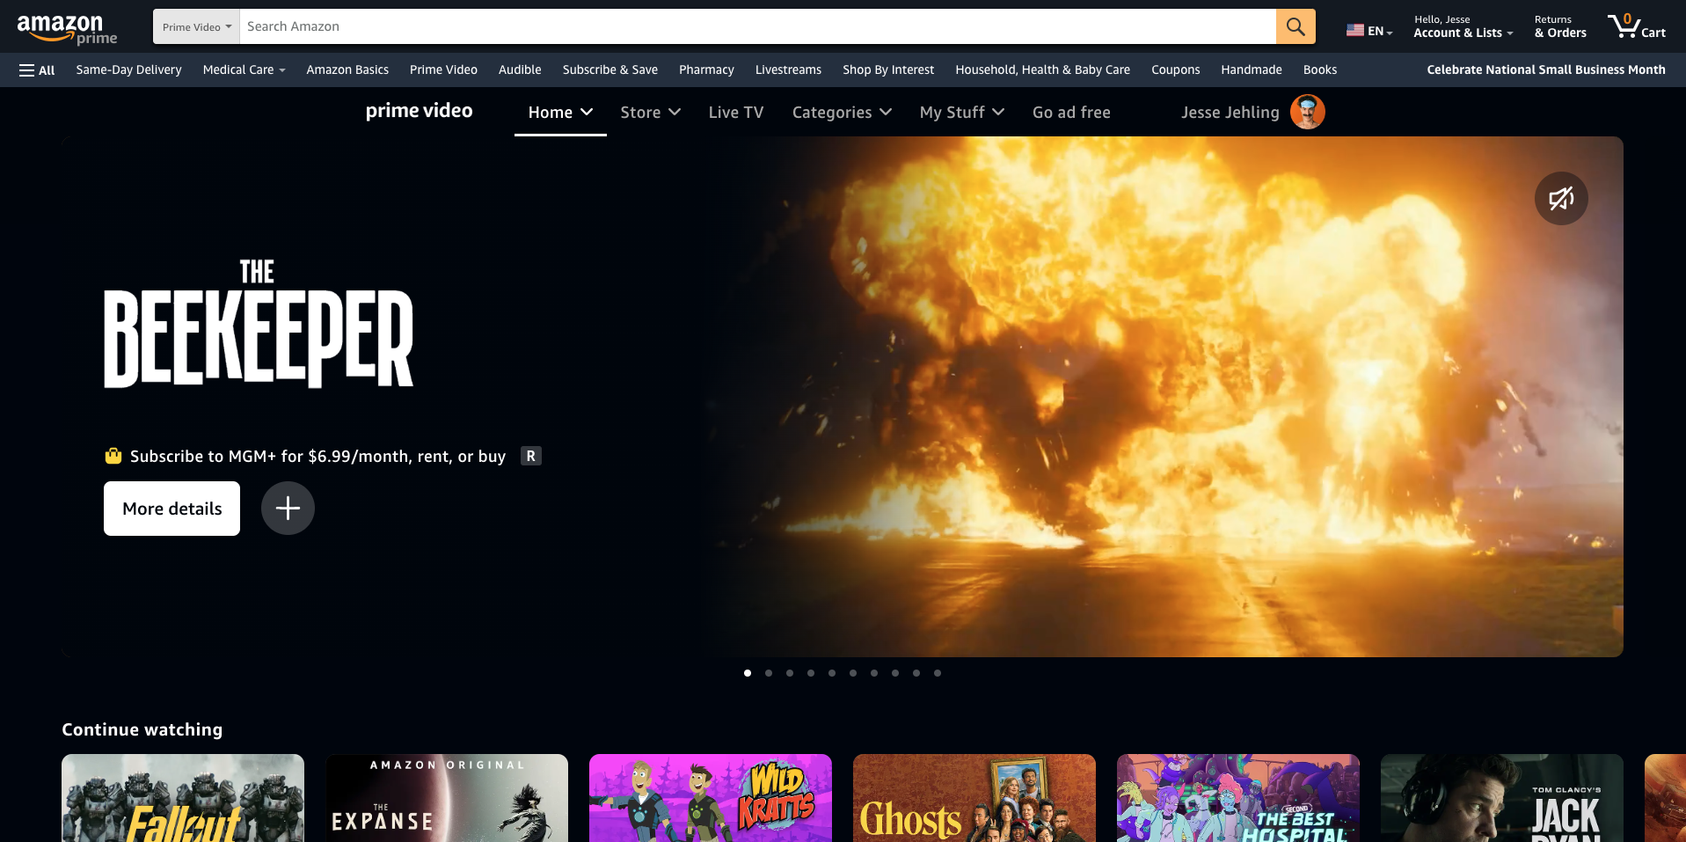Image resolution: width=1686 pixels, height=842 pixels.
Task: Go to Pharmacy
Action: tap(706, 70)
